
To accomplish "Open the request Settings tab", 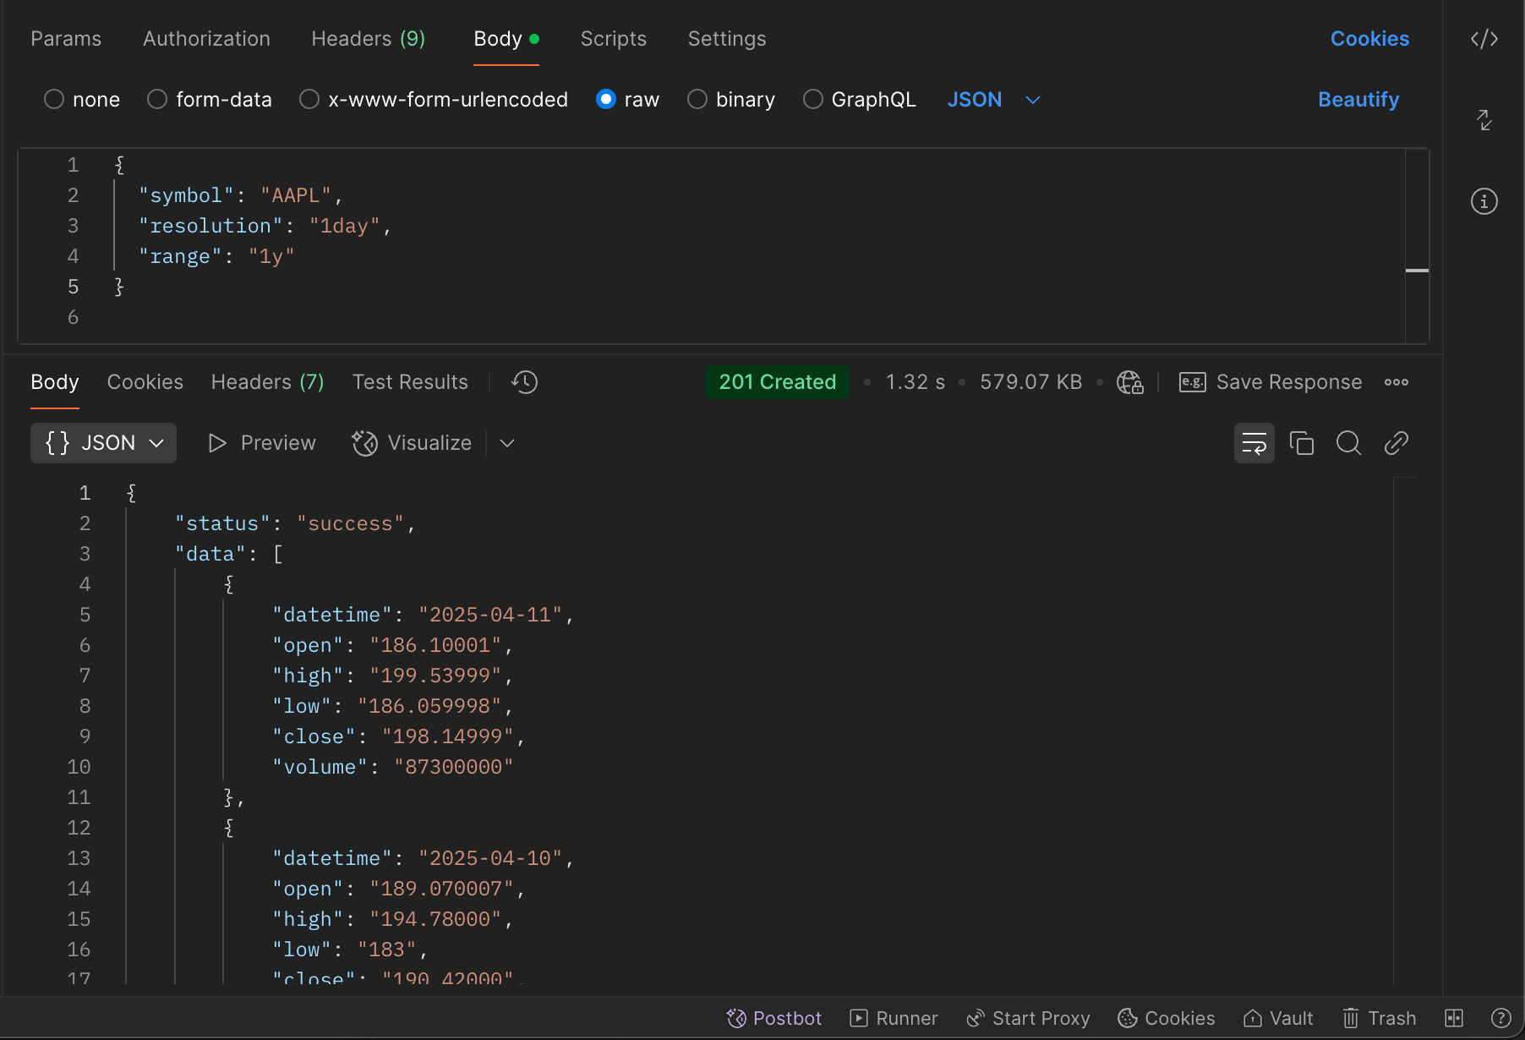I will [727, 39].
